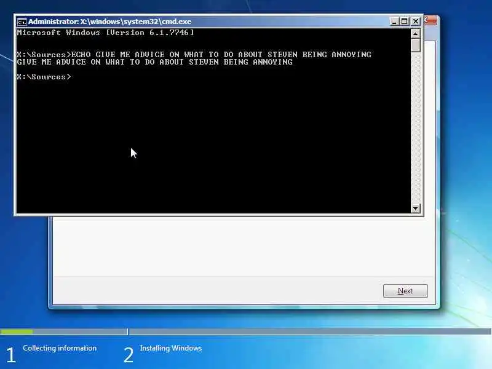Click the echoed output line about Steven
492x369 pixels.
point(155,62)
